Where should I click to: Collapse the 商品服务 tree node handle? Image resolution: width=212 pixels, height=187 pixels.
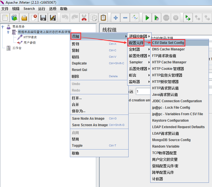[x=3, y=27]
